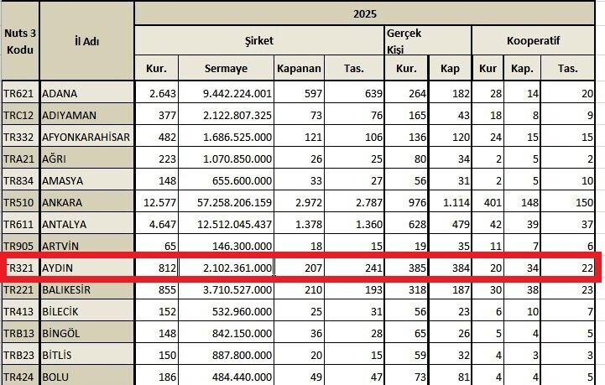
Task: Click AYDIN's Sermaye value 2.102.361.000
Action: [226, 268]
